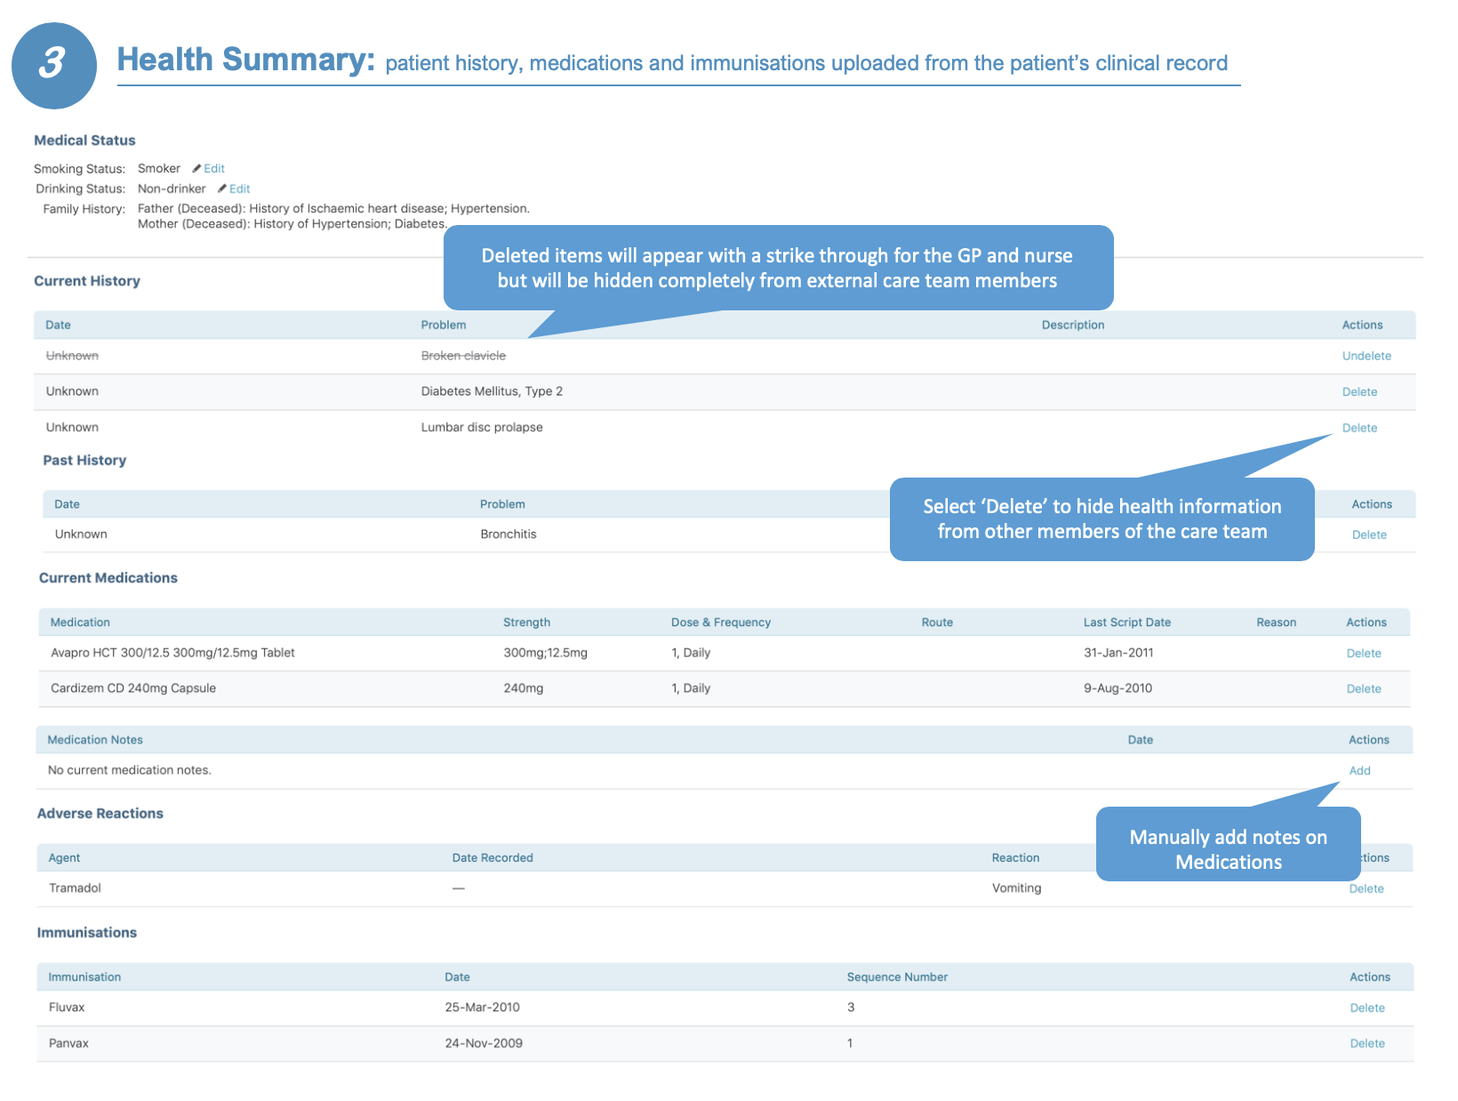Click the Immunisations section heading
Viewport: 1458px width, 1101px height.
(86, 933)
